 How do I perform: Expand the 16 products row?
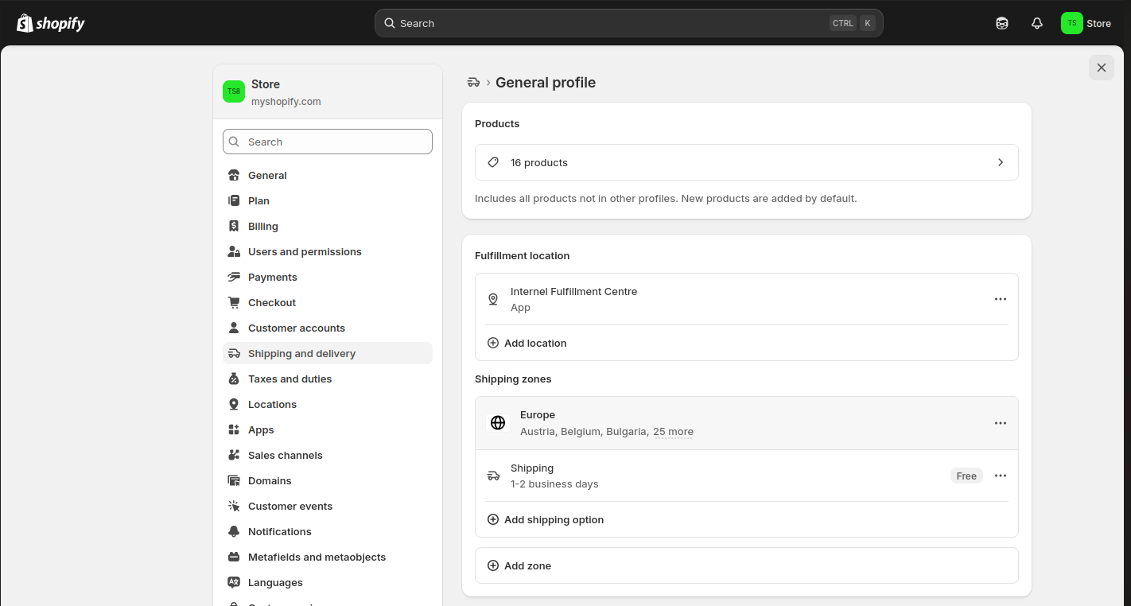(x=746, y=162)
